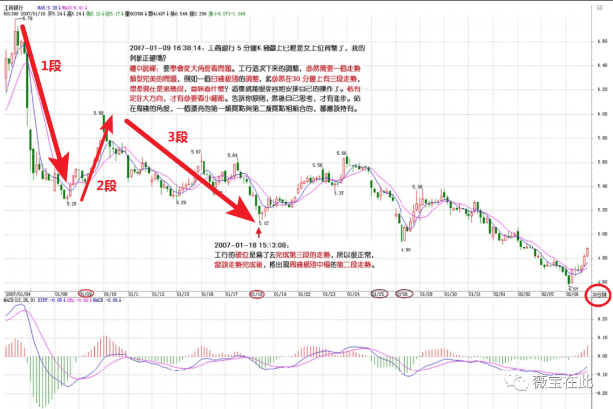Click the 01/19 date on the time axis
This screenshot has height=409, width=613.
pyautogui.click(x=280, y=294)
